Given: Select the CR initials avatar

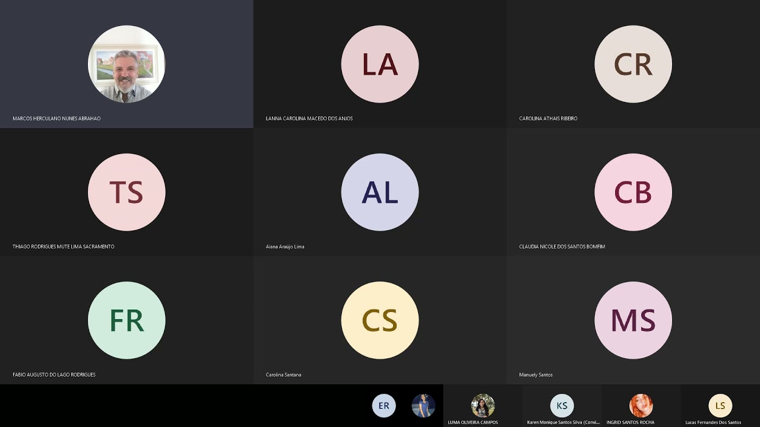Looking at the screenshot, I should 633,64.
